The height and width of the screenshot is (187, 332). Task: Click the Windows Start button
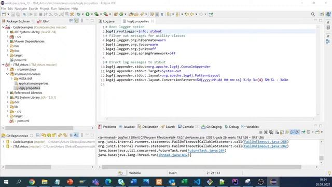pos(6,182)
